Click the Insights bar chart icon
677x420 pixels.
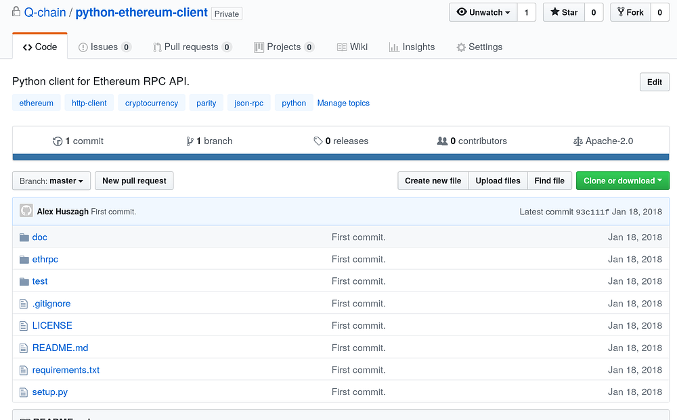[x=394, y=47]
